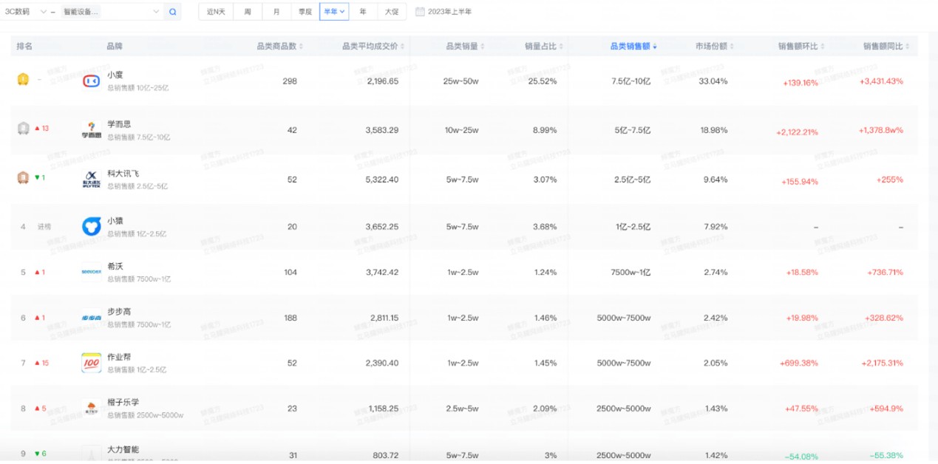Open the 小度 brand name link
Image resolution: width=938 pixels, height=464 pixels.
point(115,75)
